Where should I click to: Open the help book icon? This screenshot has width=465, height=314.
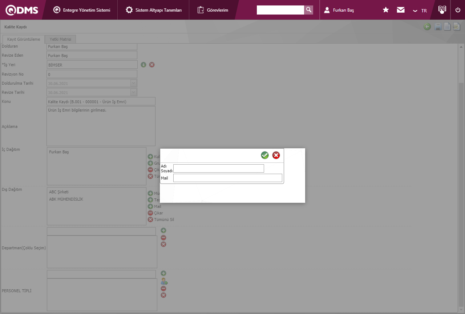tap(442, 10)
